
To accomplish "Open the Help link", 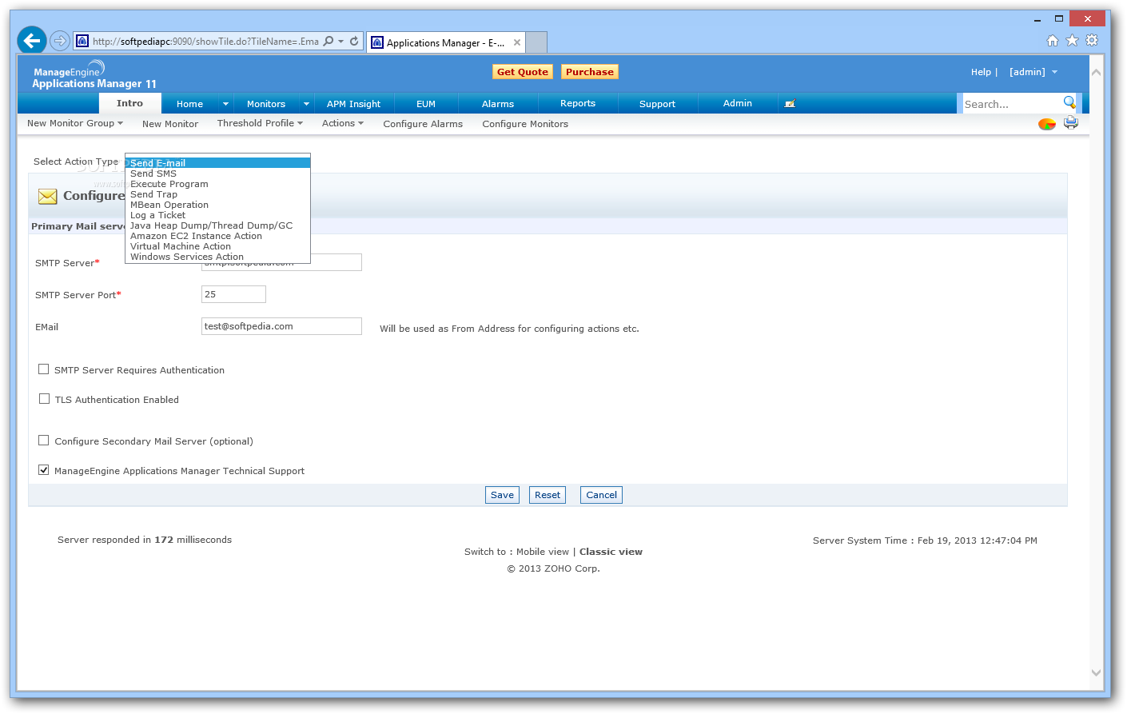I will pos(981,72).
